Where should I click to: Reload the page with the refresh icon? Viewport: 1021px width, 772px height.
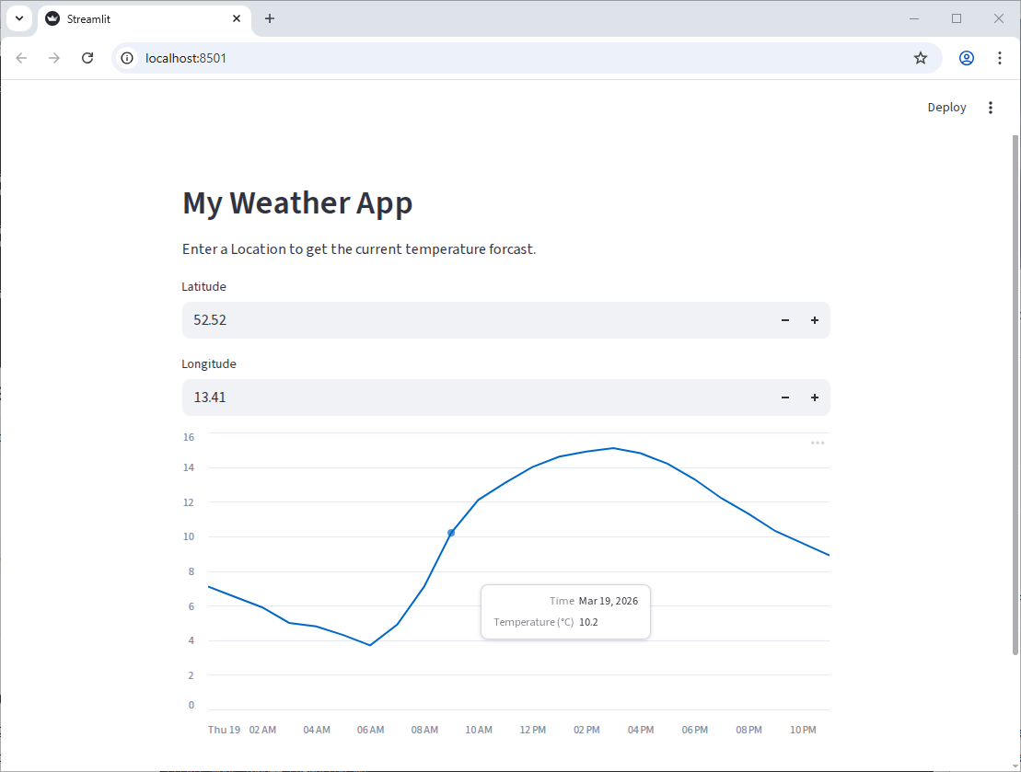(87, 57)
